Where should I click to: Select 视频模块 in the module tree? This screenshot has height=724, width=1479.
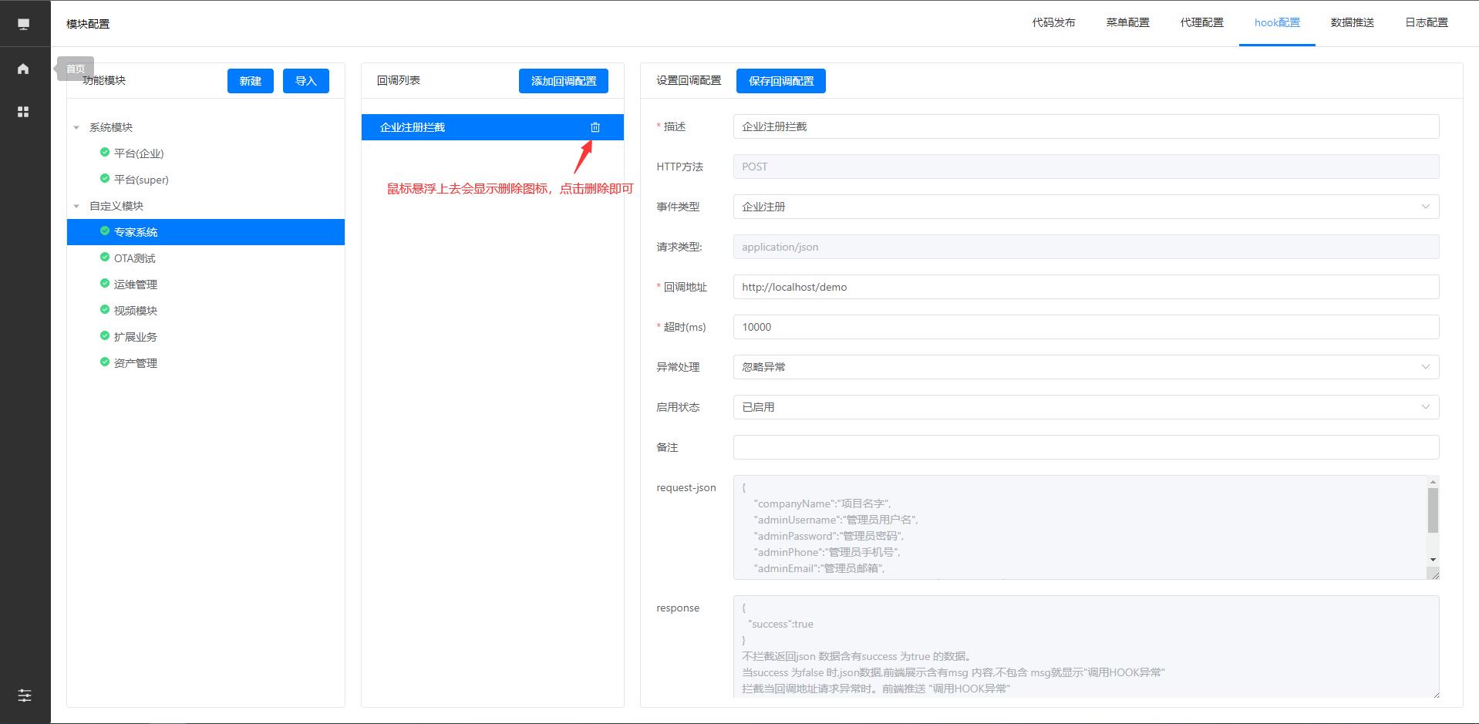[x=136, y=311]
